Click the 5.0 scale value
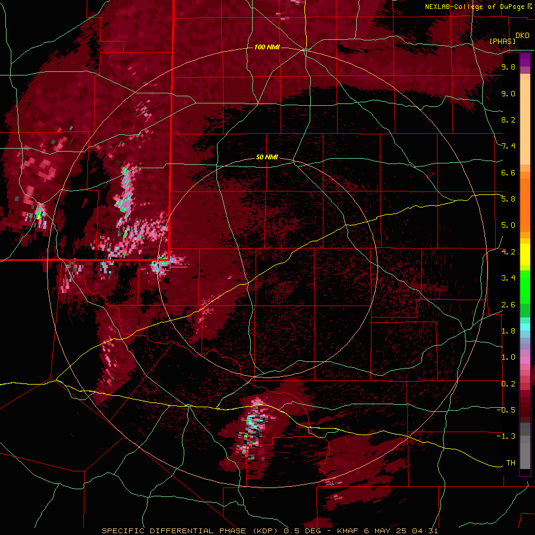The width and height of the screenshot is (535, 535). click(x=508, y=225)
